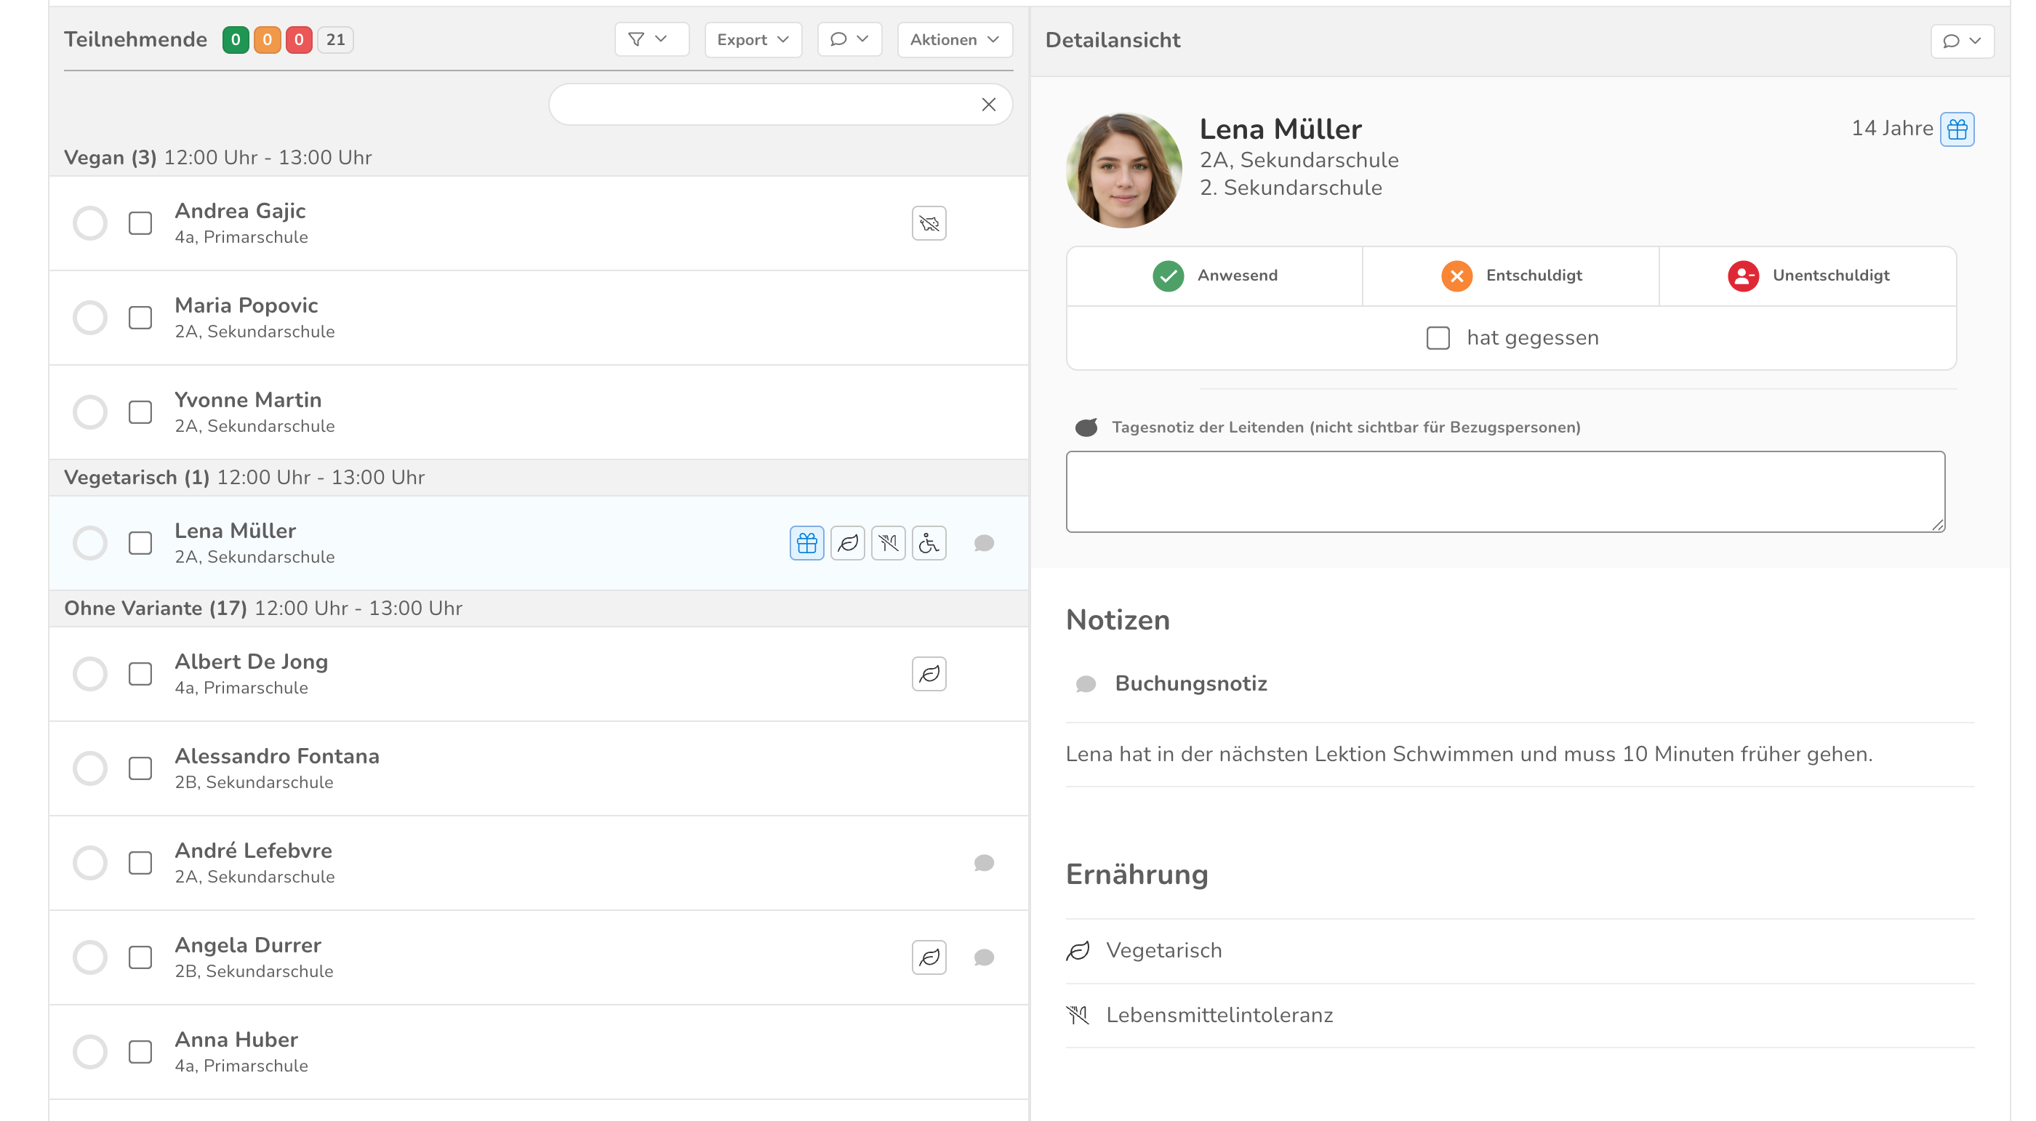Viewport: 2036px width, 1121px height.
Task: Click André Lefebvre's note bubble icon
Action: pyautogui.click(x=983, y=863)
